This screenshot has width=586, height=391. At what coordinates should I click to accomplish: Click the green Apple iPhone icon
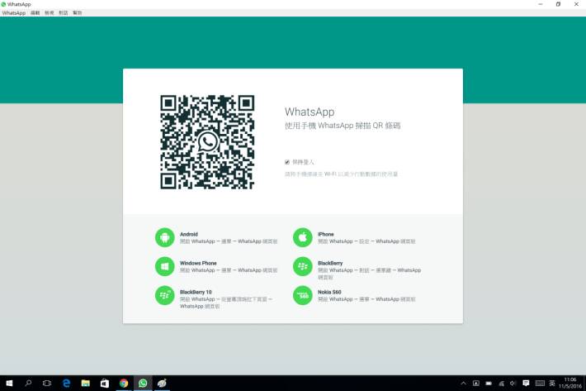click(x=303, y=237)
